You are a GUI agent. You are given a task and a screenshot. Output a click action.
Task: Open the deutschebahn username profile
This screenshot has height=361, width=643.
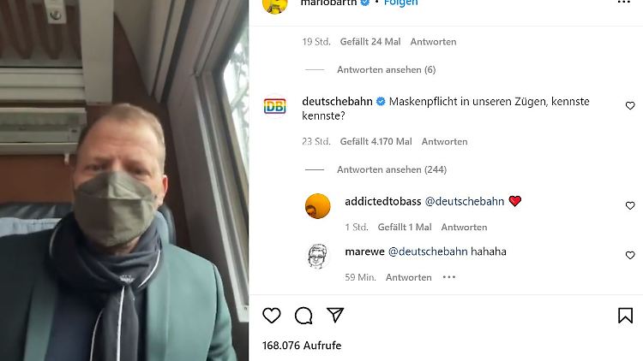pyautogui.click(x=337, y=101)
